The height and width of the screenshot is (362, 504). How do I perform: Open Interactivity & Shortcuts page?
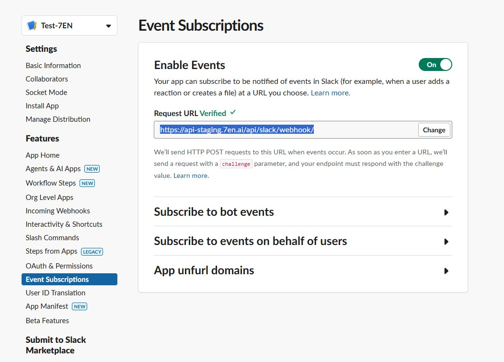point(64,224)
